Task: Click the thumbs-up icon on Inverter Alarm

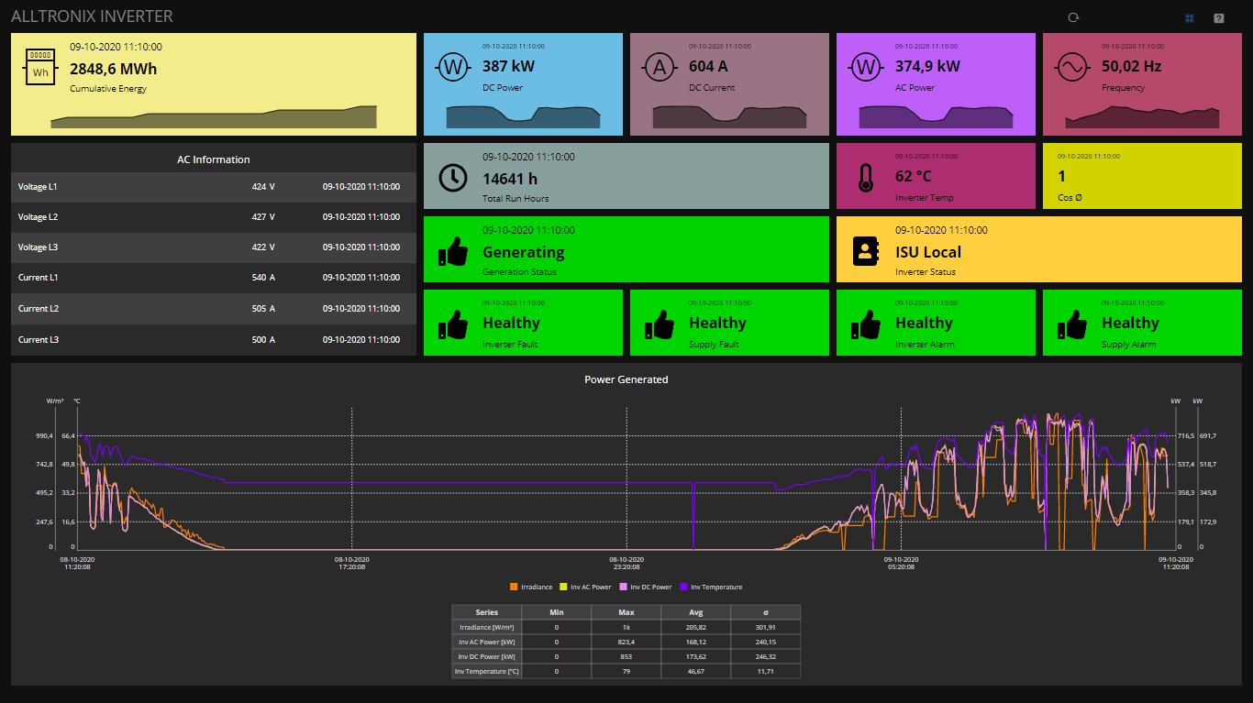Action: point(865,324)
